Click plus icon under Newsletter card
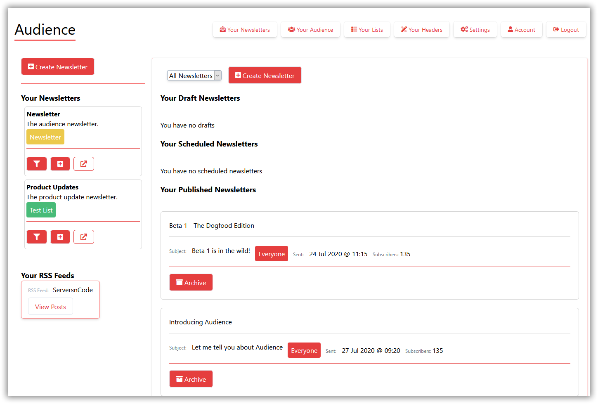 click(60, 164)
